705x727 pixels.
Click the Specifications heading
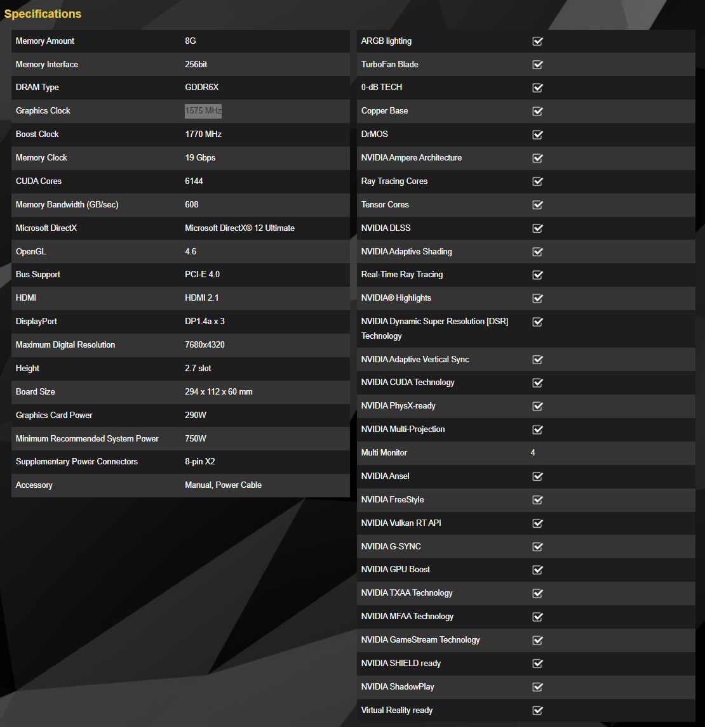point(43,14)
